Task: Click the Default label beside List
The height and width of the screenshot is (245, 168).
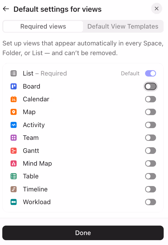Action: pos(130,73)
